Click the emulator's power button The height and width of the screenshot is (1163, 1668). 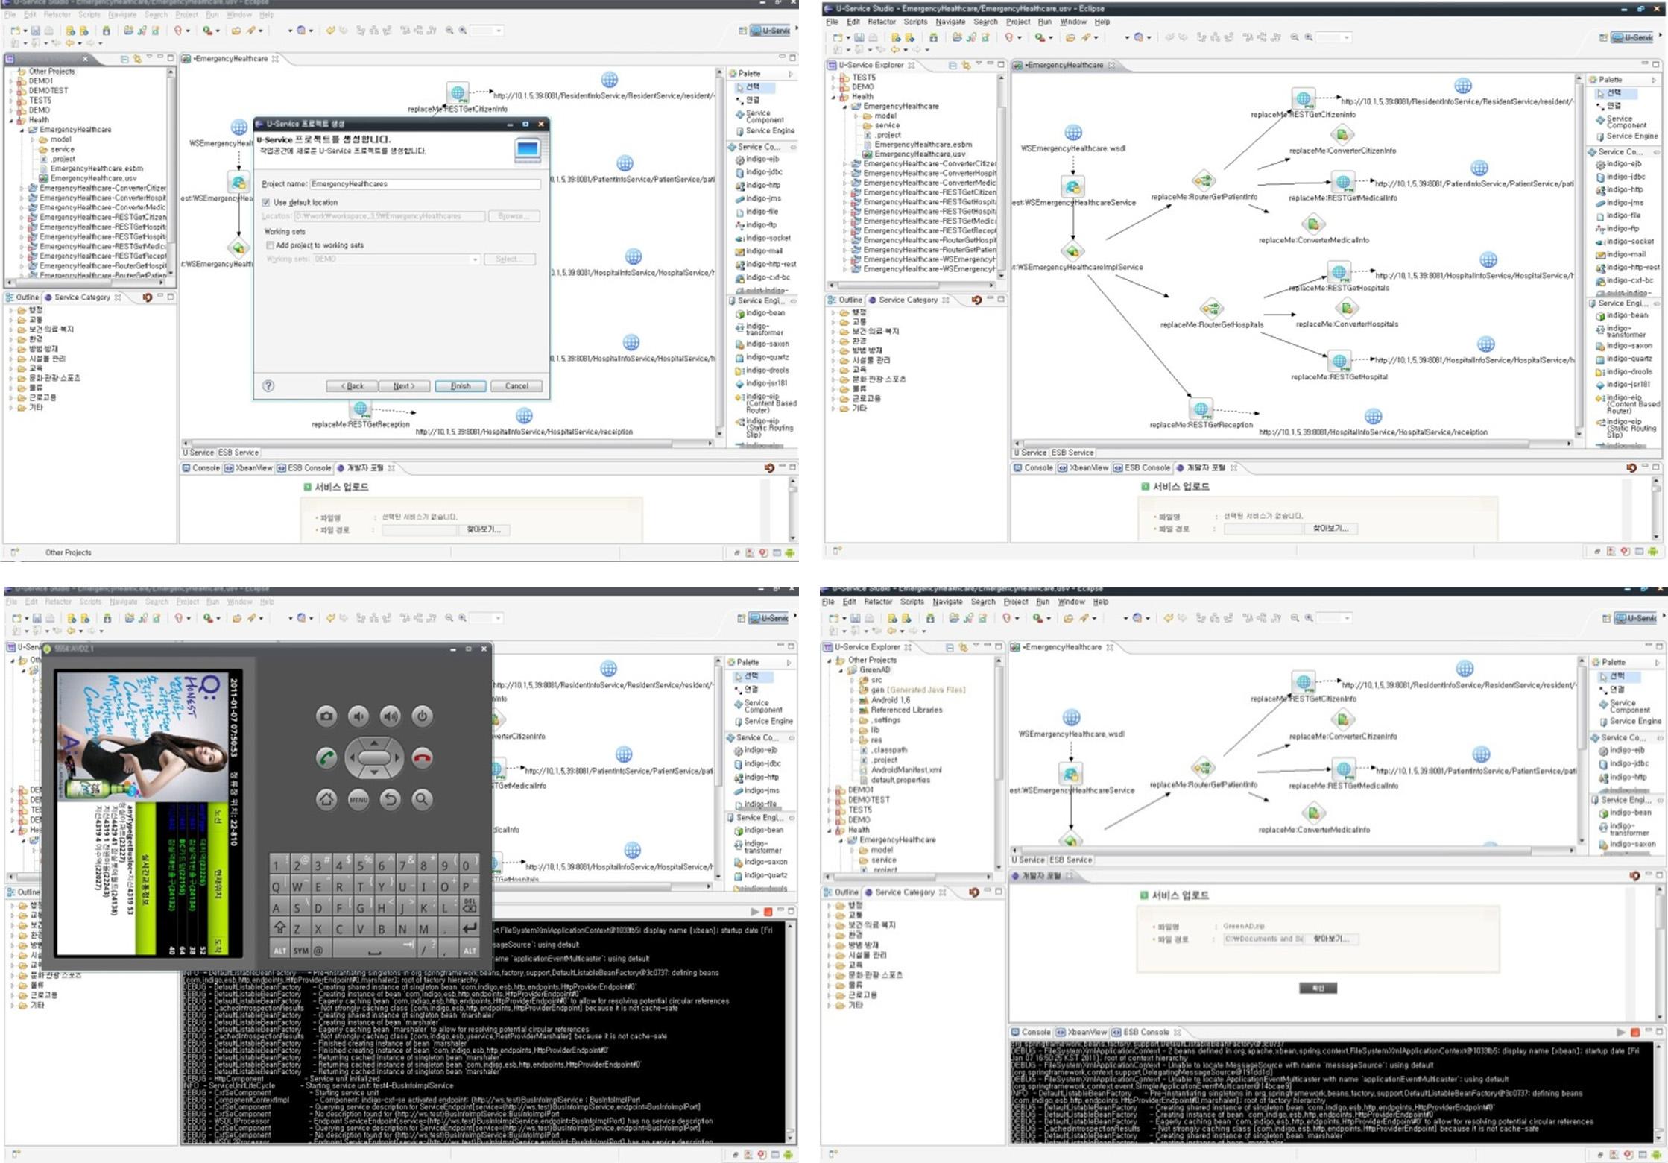click(x=422, y=716)
